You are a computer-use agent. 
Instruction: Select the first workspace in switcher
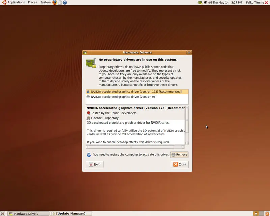point(256,214)
